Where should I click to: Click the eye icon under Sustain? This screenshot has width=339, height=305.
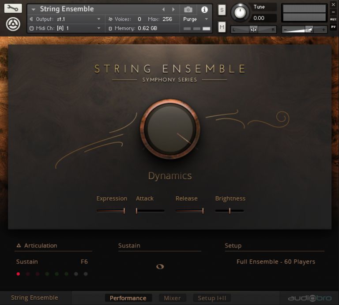[160, 267]
